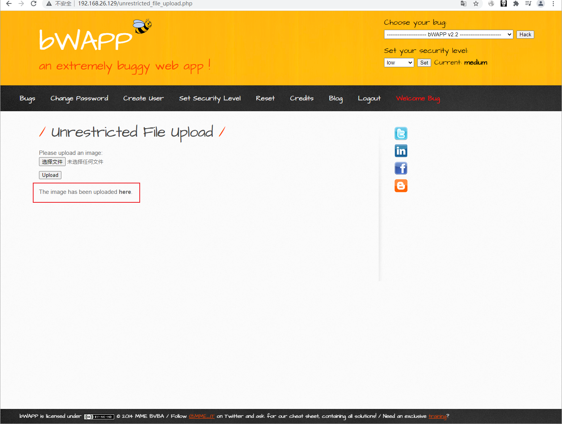Click the Please upload an image label
Image resolution: width=562 pixels, height=424 pixels.
tap(71, 153)
